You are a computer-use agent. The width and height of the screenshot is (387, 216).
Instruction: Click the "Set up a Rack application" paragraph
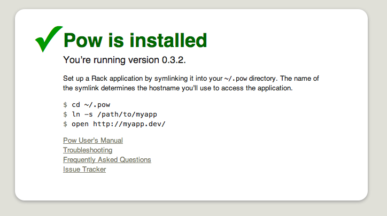(x=191, y=83)
